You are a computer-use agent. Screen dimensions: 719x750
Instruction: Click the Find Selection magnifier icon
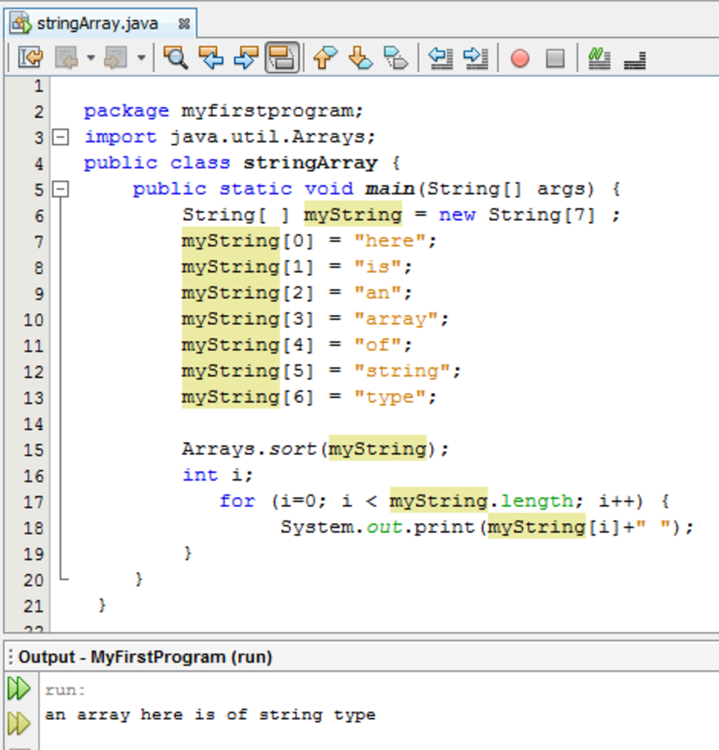(176, 58)
